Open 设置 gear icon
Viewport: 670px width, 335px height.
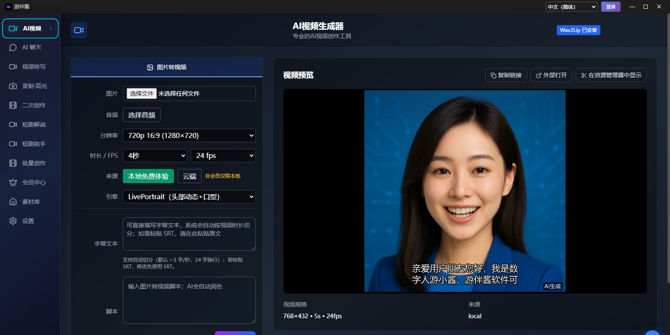[x=13, y=221]
